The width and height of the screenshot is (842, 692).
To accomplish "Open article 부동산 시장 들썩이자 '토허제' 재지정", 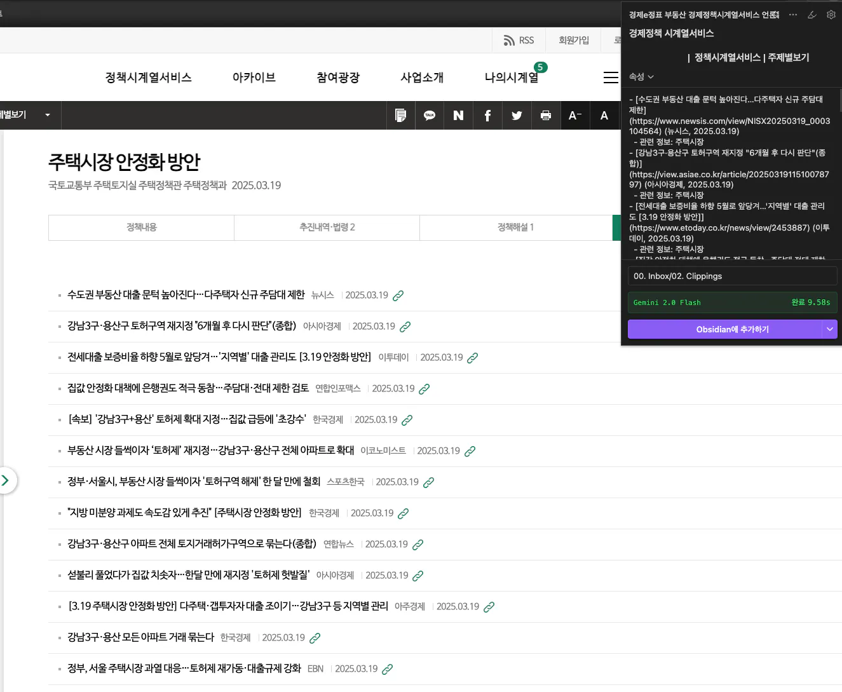I will point(211,451).
